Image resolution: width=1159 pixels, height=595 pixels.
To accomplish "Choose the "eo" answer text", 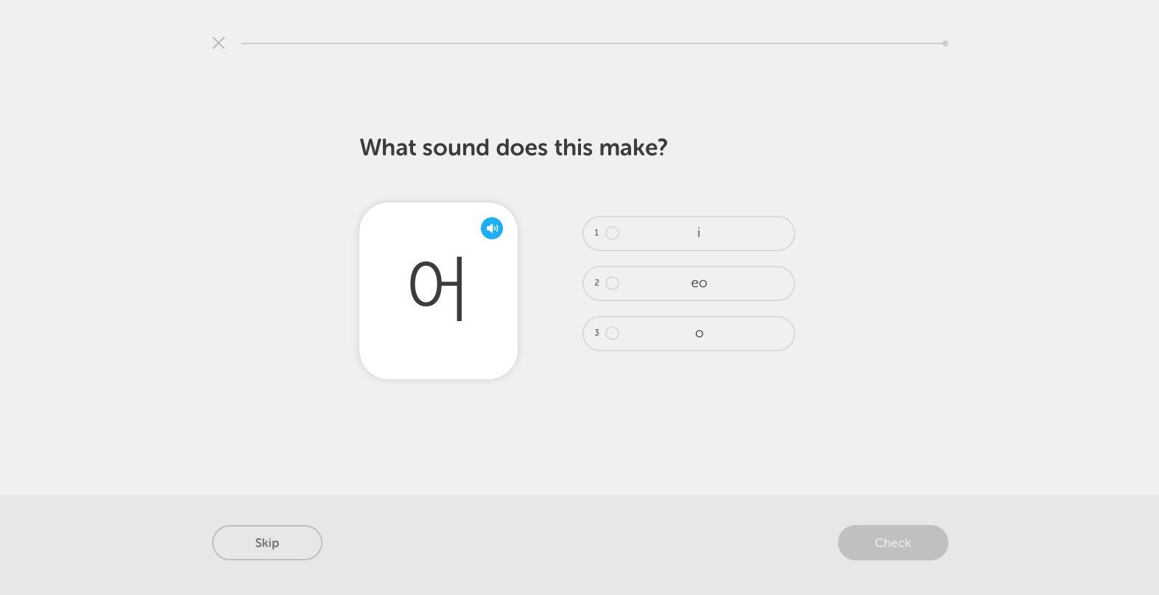I will point(699,284).
